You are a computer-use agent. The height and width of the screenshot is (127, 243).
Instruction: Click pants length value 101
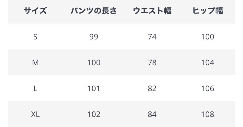click(x=94, y=89)
